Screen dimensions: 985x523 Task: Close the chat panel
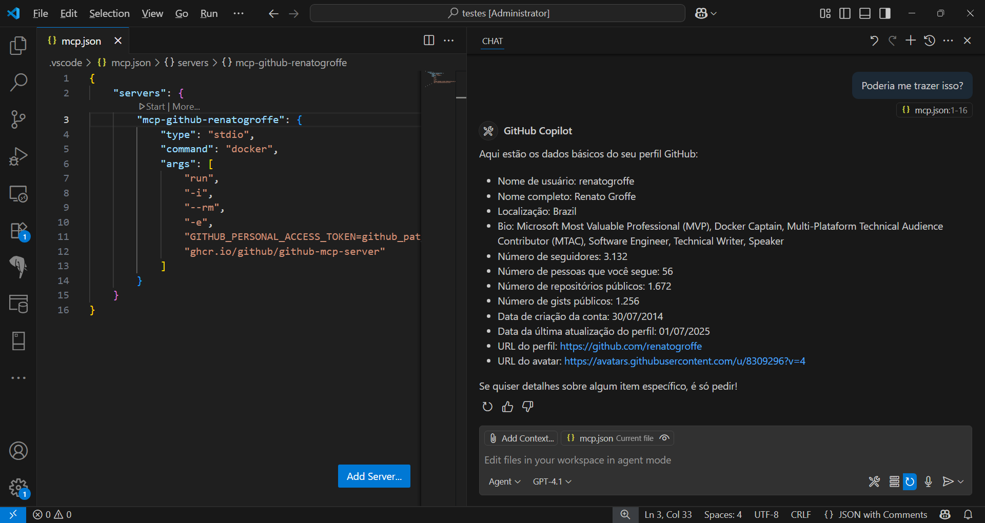[968, 41]
